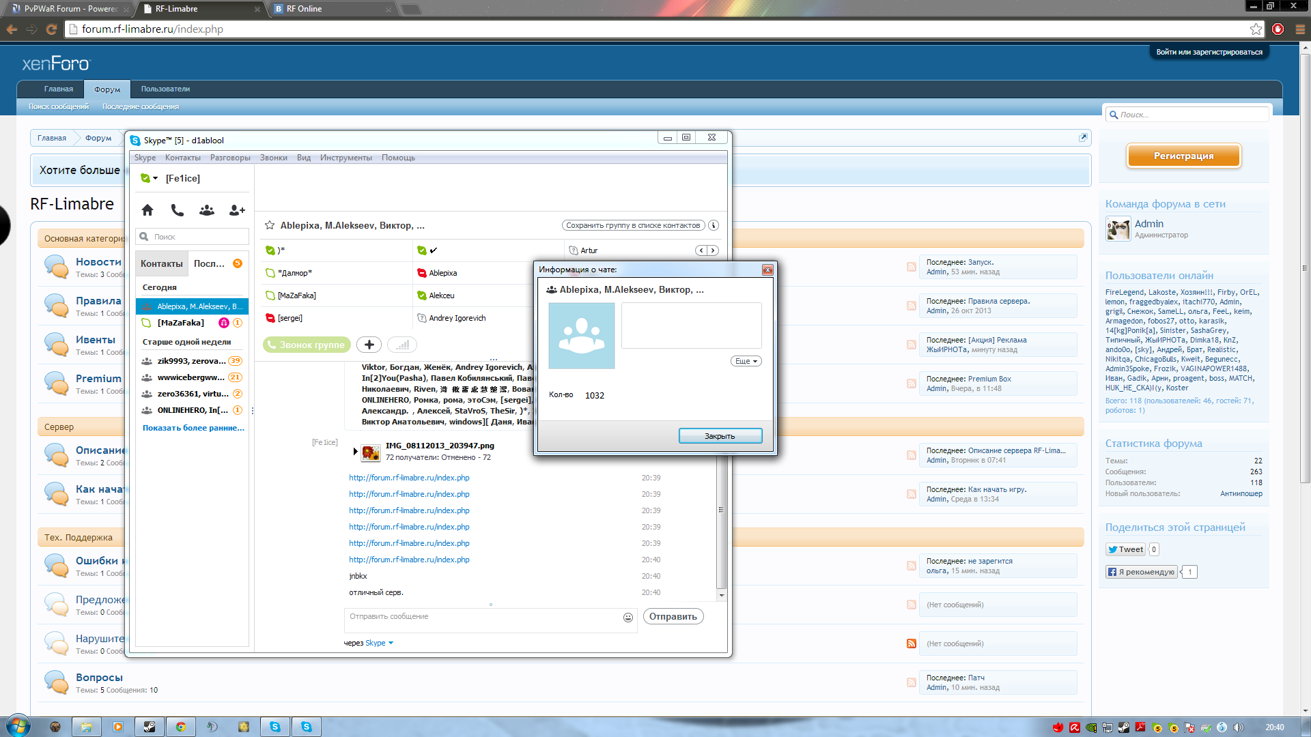Open the Skype status dropdown next to [Fe1ice]

coord(149,178)
